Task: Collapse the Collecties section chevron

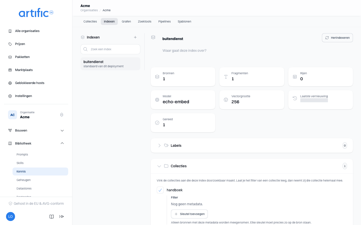Action: pos(159,166)
